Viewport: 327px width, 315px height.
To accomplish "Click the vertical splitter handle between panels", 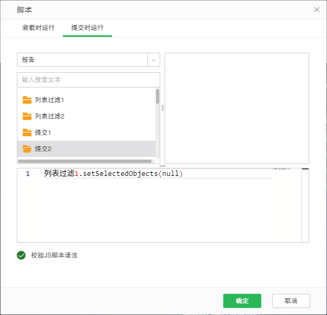I will (x=162, y=108).
